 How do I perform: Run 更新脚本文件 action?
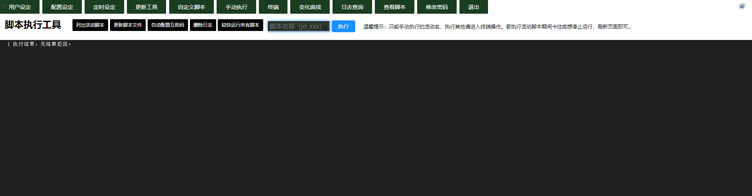click(128, 25)
